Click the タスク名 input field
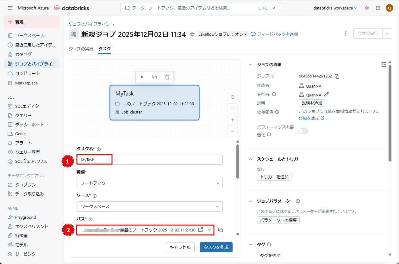This screenshot has width=399, height=264. pos(149,160)
